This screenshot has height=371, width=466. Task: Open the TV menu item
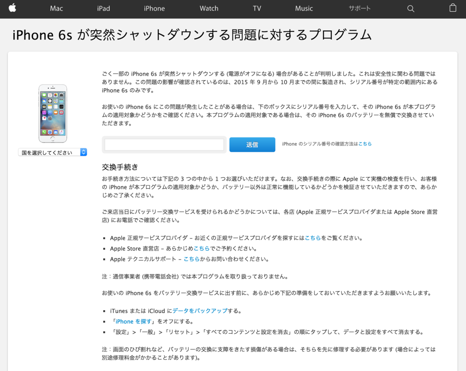click(257, 8)
